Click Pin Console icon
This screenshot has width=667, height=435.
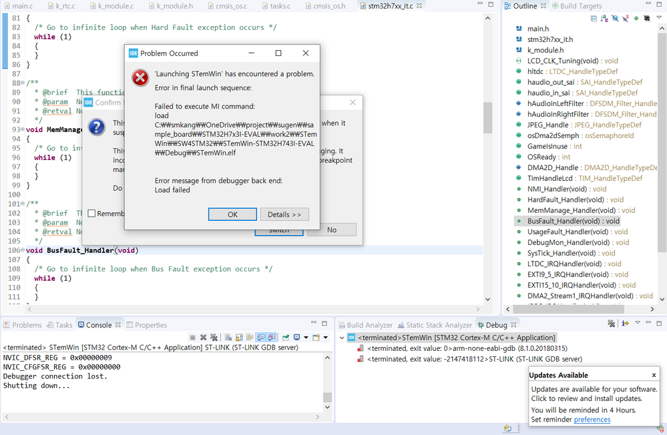click(x=286, y=337)
